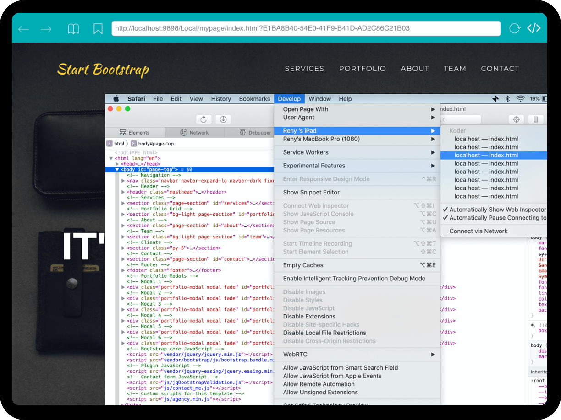
Task: Click the reload icon in the inspector toolbar
Action: click(204, 119)
